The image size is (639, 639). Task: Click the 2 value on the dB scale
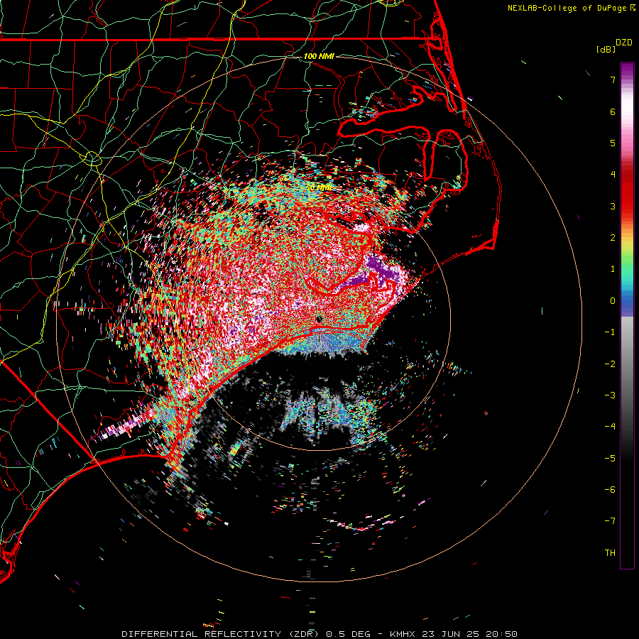pos(613,238)
